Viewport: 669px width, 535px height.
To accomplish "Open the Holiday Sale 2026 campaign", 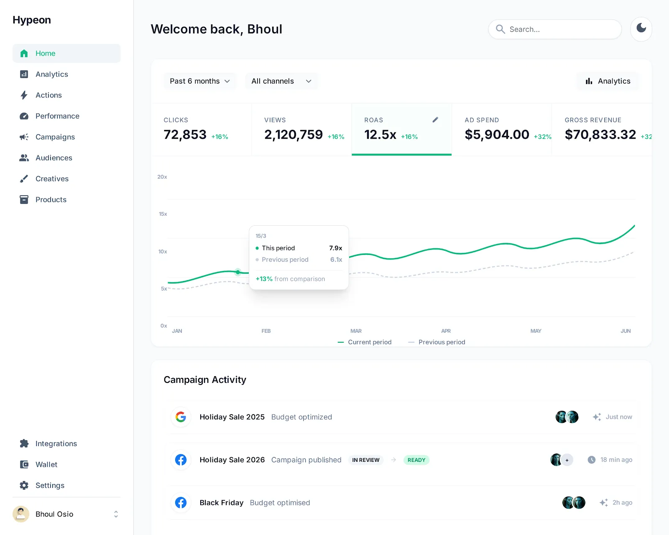I will pyautogui.click(x=232, y=460).
